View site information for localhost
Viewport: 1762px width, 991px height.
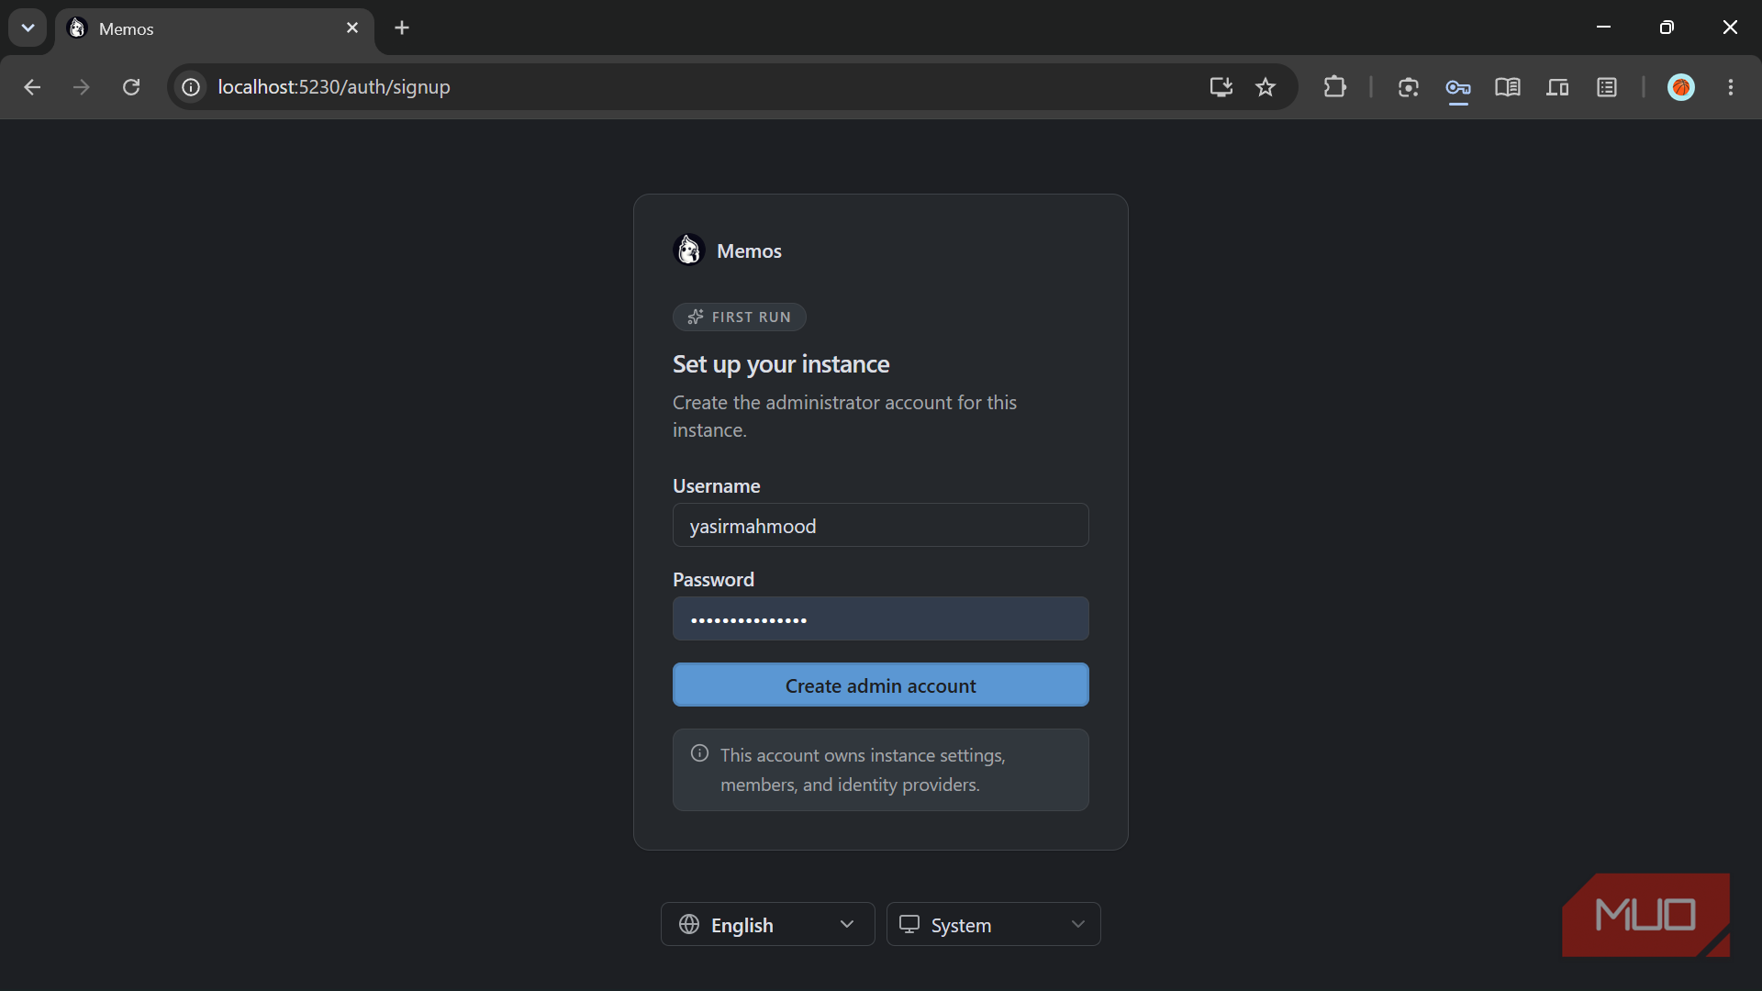pyautogui.click(x=191, y=87)
